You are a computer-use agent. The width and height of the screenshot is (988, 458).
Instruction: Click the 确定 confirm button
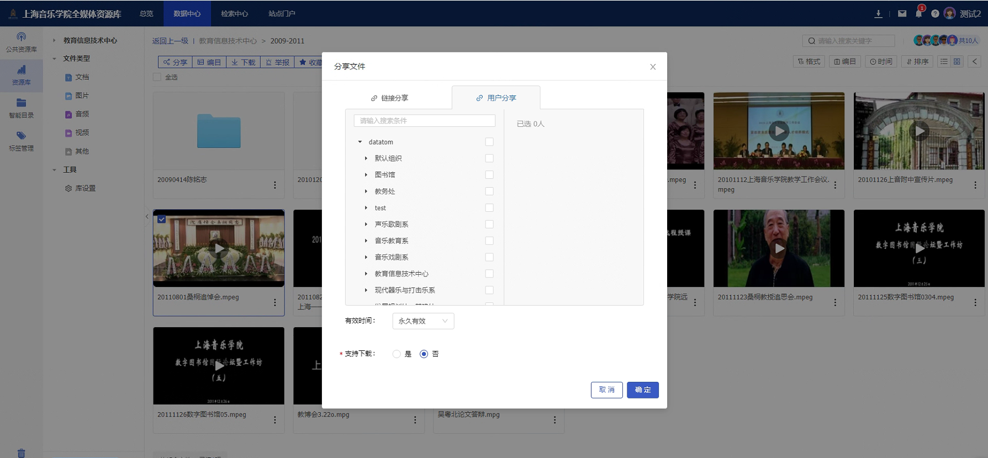[642, 390]
